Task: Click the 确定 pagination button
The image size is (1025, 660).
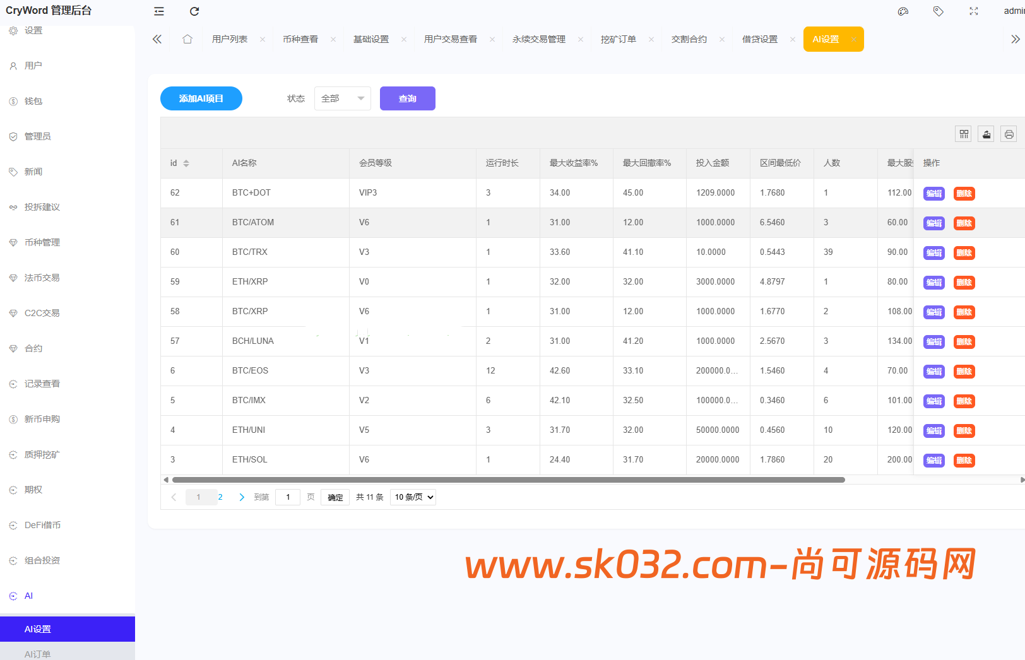Action: pos(335,497)
